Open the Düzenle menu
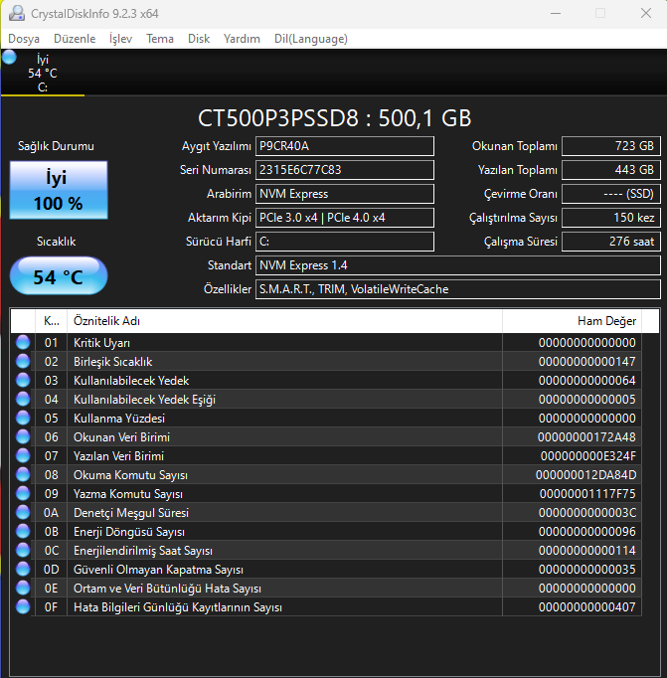 click(75, 39)
